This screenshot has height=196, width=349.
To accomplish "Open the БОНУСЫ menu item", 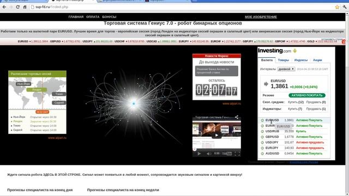I will (x=109, y=17).
